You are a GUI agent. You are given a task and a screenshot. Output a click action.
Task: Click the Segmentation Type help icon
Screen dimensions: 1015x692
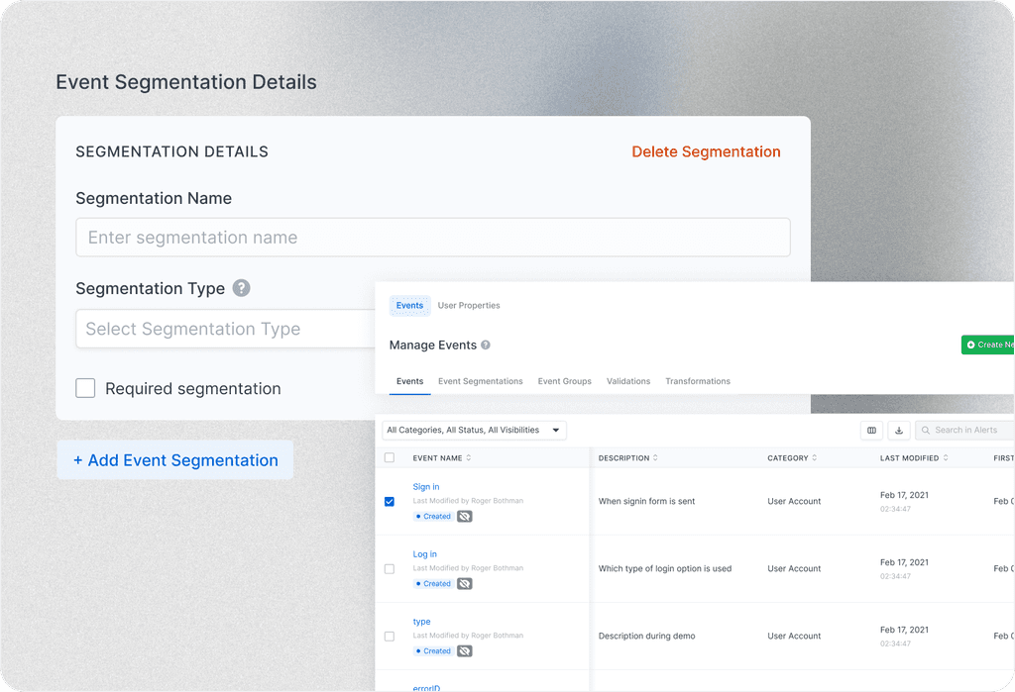pos(242,288)
